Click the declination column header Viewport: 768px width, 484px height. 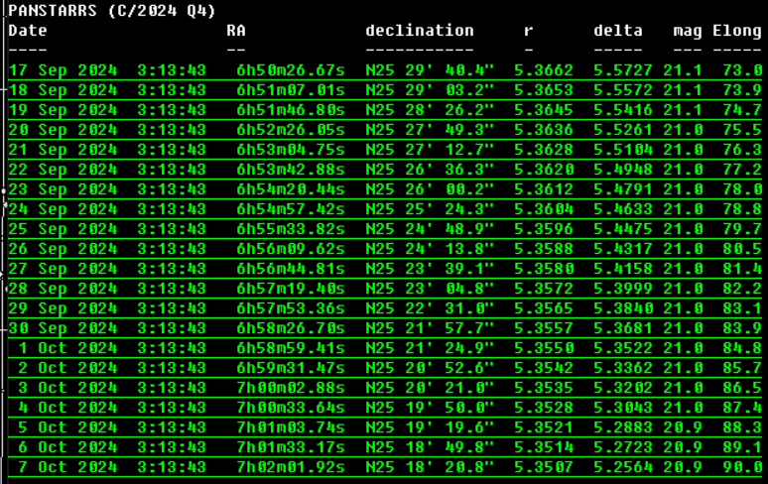[420, 30]
